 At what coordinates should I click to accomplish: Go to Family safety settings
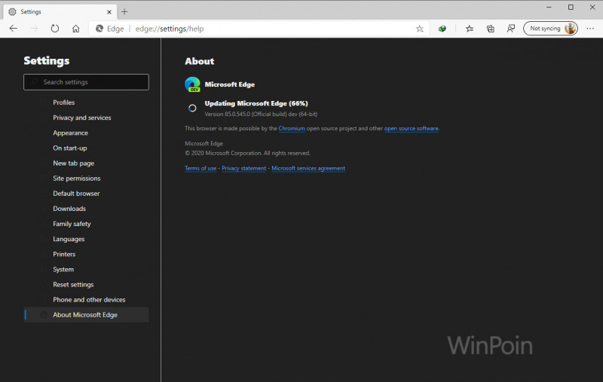click(72, 224)
